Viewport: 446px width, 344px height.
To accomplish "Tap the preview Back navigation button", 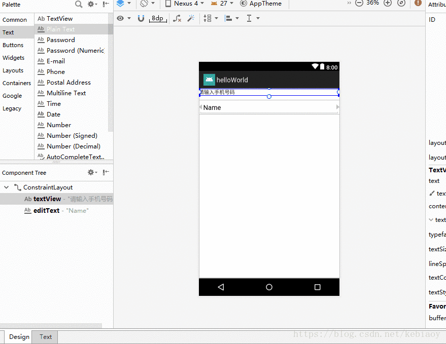I will (221, 287).
